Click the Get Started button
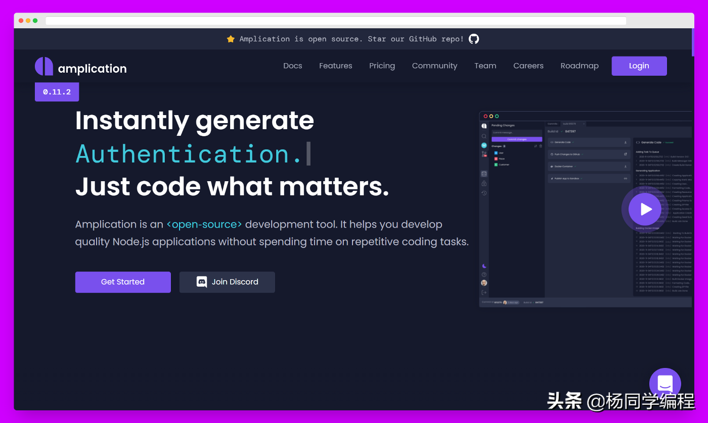The height and width of the screenshot is (423, 708). 123,282
